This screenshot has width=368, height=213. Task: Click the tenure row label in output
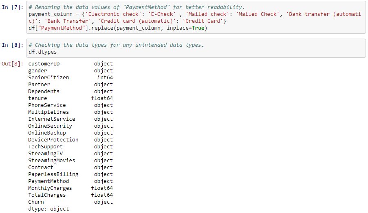click(37, 98)
